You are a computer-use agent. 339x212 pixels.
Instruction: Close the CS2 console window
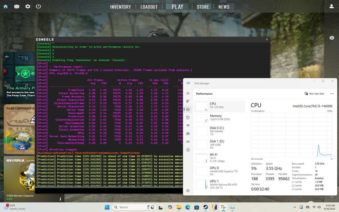[267, 39]
